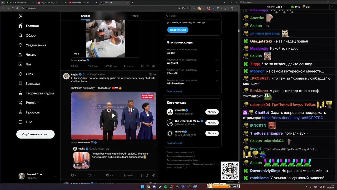Viewport: 337px width, 190px height.
Task: View analytics for 4 млн views post
Action: (x=128, y=66)
